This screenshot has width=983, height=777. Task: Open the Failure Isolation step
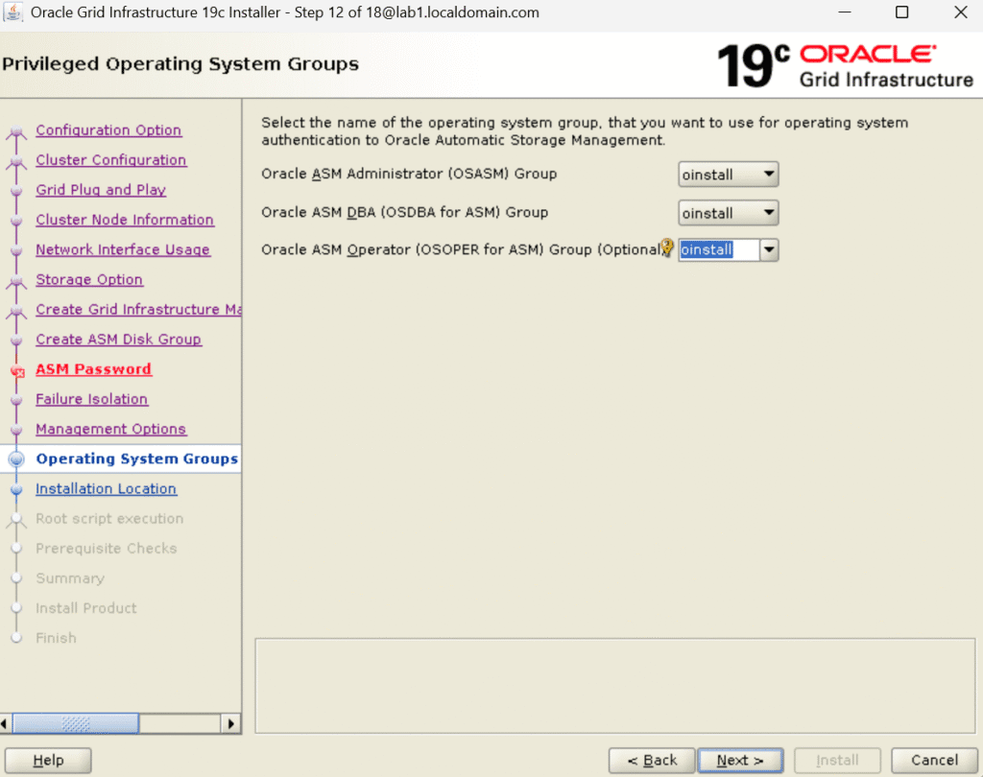(91, 399)
